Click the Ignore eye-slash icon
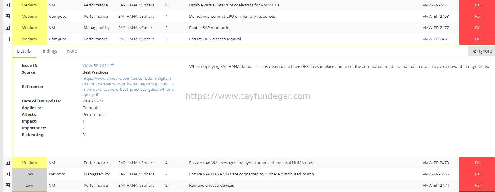Viewport: 495px width, 192px height. coord(475,51)
